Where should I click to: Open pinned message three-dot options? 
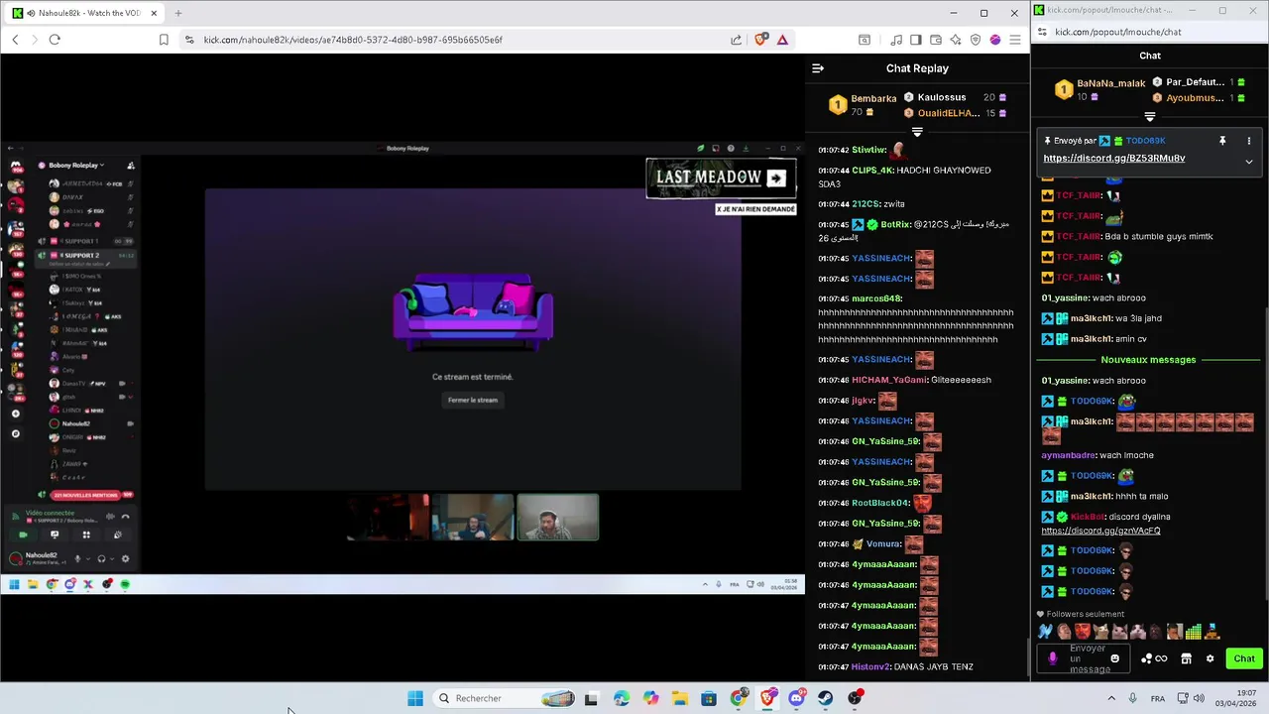coord(1248,141)
